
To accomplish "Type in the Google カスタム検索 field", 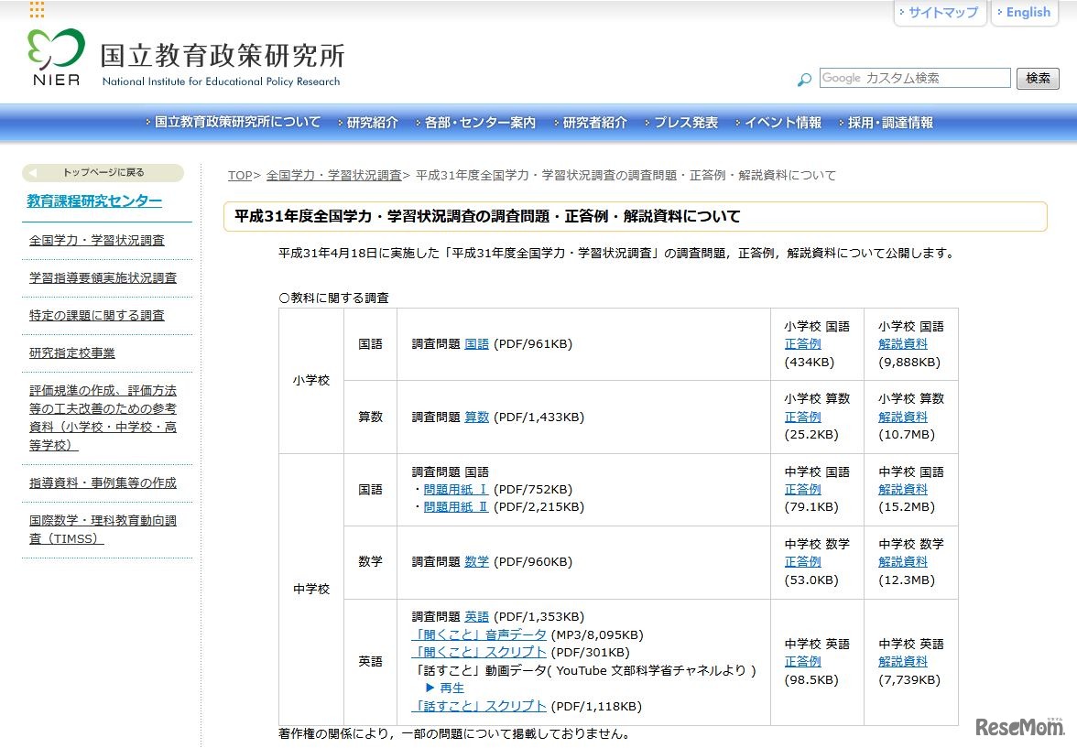I will pyautogui.click(x=914, y=78).
